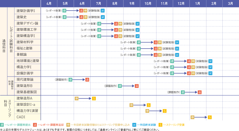Screen dimensions: 239x131
Task: Click yellow 申 badge in 構造力学I演習 row
Action: [x=147, y=111]
